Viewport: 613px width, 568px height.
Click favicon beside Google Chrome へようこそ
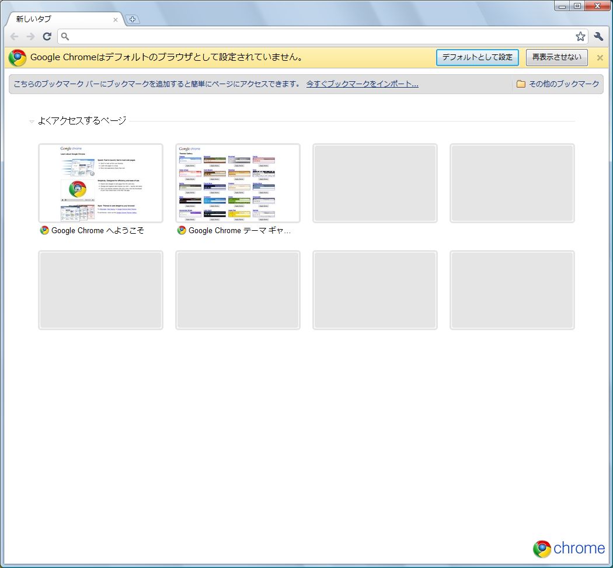tap(44, 230)
